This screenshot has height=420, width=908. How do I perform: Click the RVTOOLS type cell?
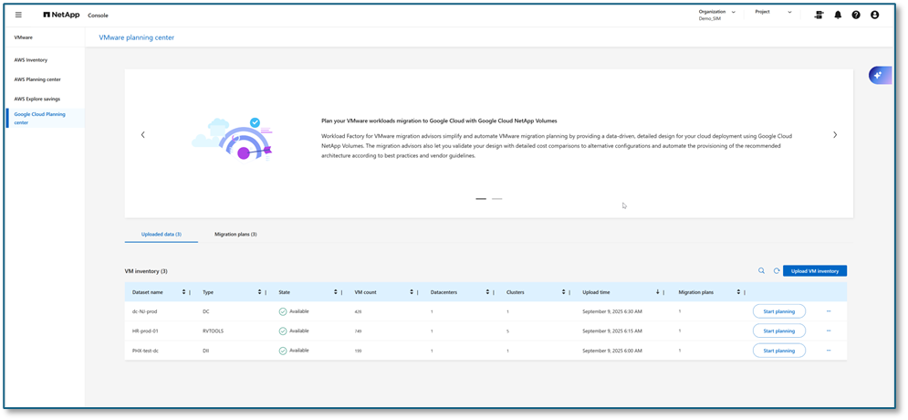(214, 331)
